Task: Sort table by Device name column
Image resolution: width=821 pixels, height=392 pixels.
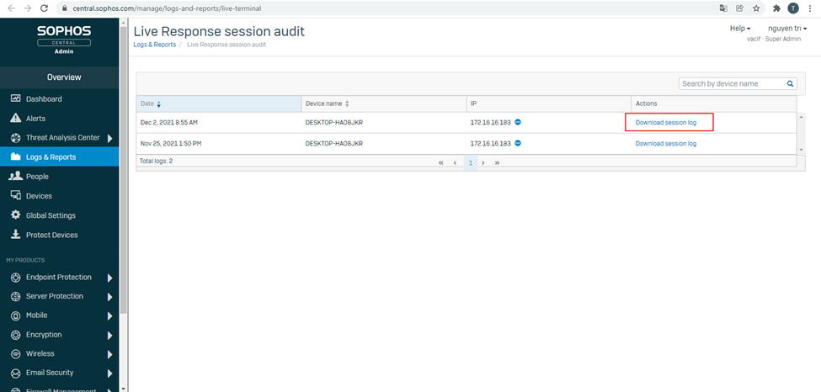Action: 384,103
